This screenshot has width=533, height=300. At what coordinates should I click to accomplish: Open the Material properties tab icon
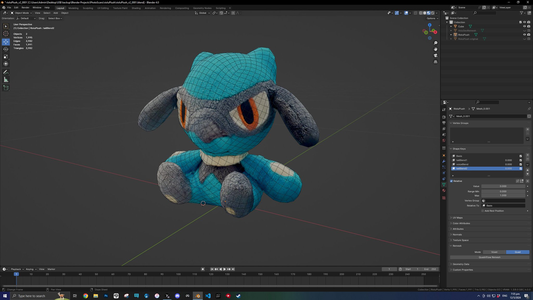pos(444,191)
